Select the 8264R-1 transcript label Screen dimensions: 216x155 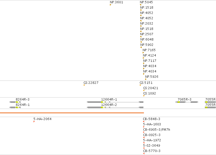23,105
